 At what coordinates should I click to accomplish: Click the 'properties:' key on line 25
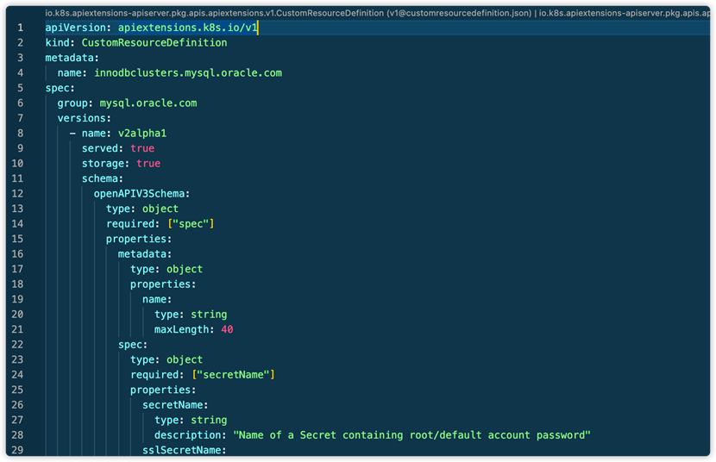(x=163, y=390)
